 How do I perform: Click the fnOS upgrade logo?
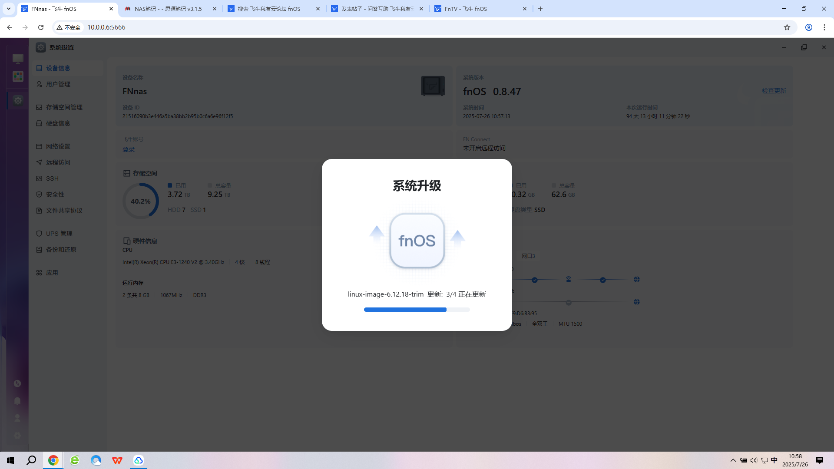(417, 241)
